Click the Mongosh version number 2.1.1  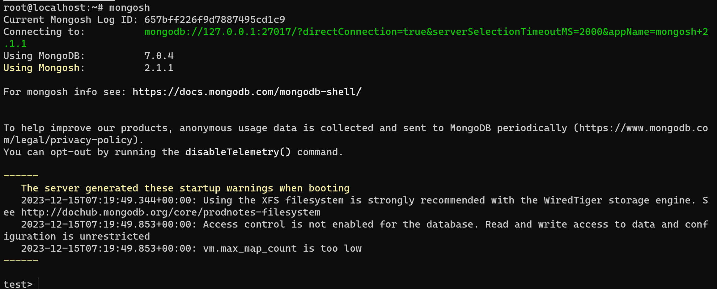pyautogui.click(x=159, y=68)
